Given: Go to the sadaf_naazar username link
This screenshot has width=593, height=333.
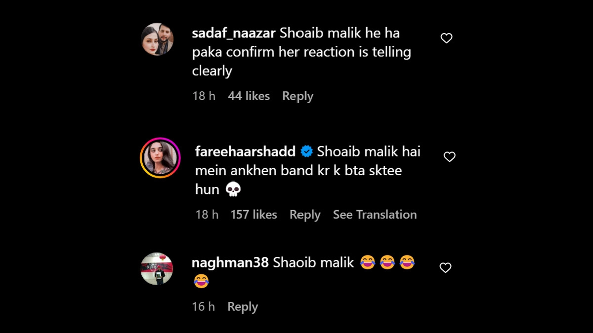Looking at the screenshot, I should click(x=234, y=34).
